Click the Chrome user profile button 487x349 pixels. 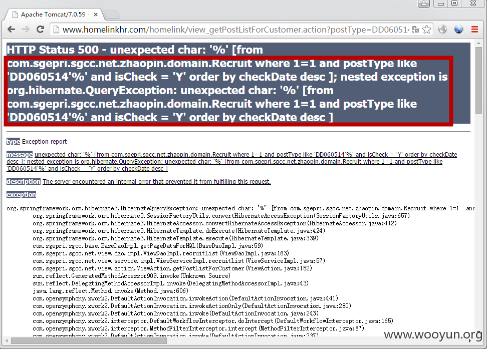coord(424,4)
